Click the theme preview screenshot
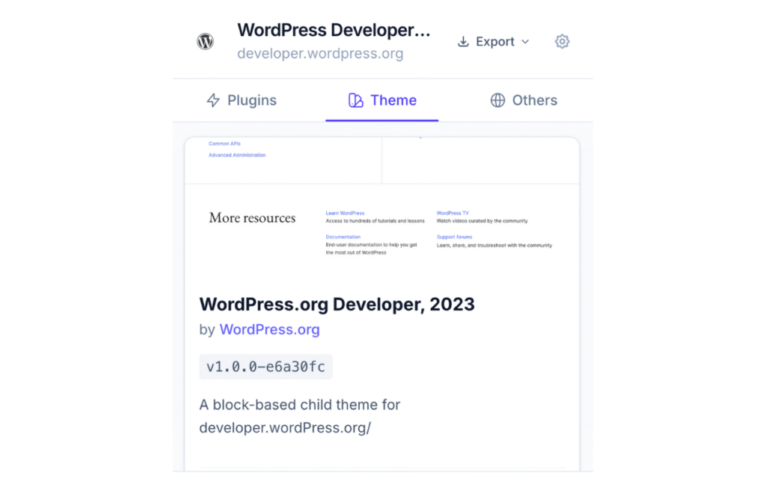 coord(382,210)
